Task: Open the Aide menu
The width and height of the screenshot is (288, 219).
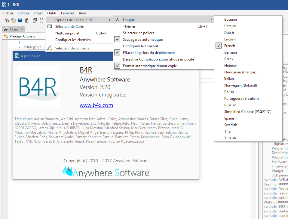Action: click(x=82, y=13)
